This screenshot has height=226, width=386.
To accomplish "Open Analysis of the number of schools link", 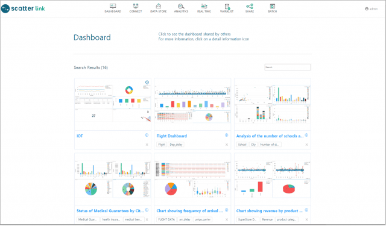I will pos(270,136).
